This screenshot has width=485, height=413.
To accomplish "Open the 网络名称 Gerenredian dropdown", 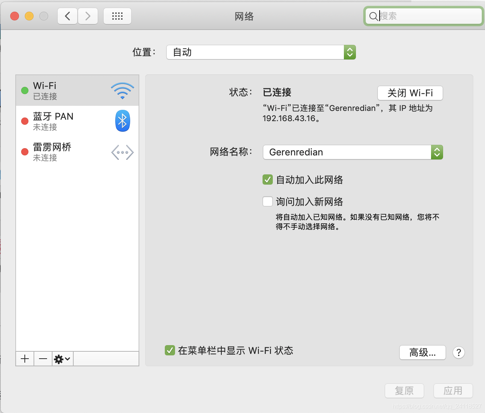I will (353, 152).
